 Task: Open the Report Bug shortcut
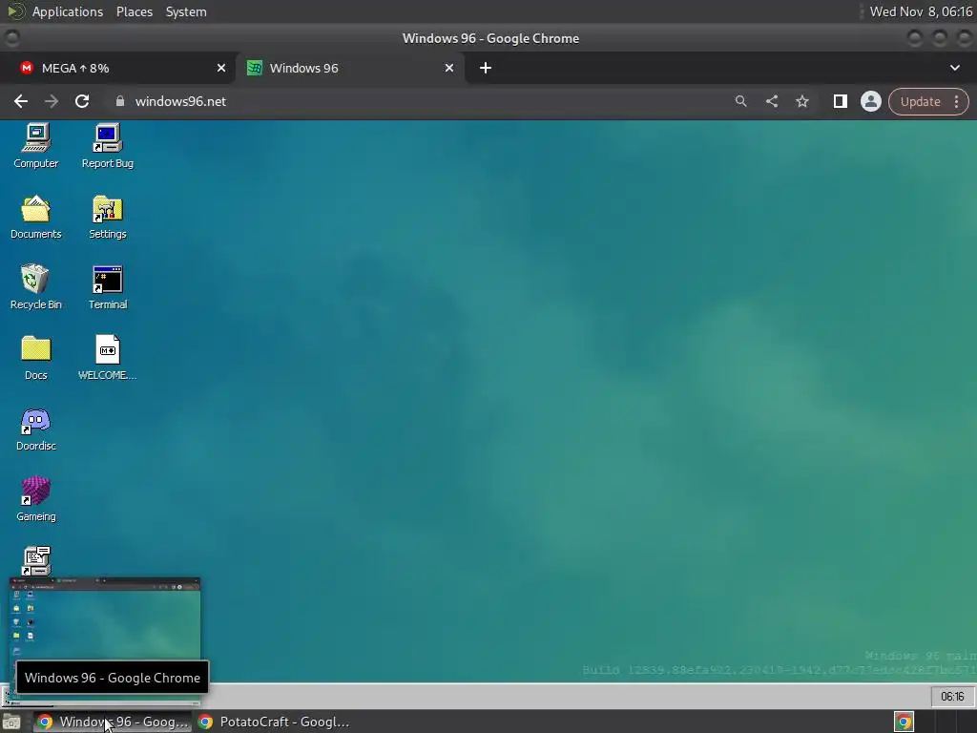click(107, 146)
